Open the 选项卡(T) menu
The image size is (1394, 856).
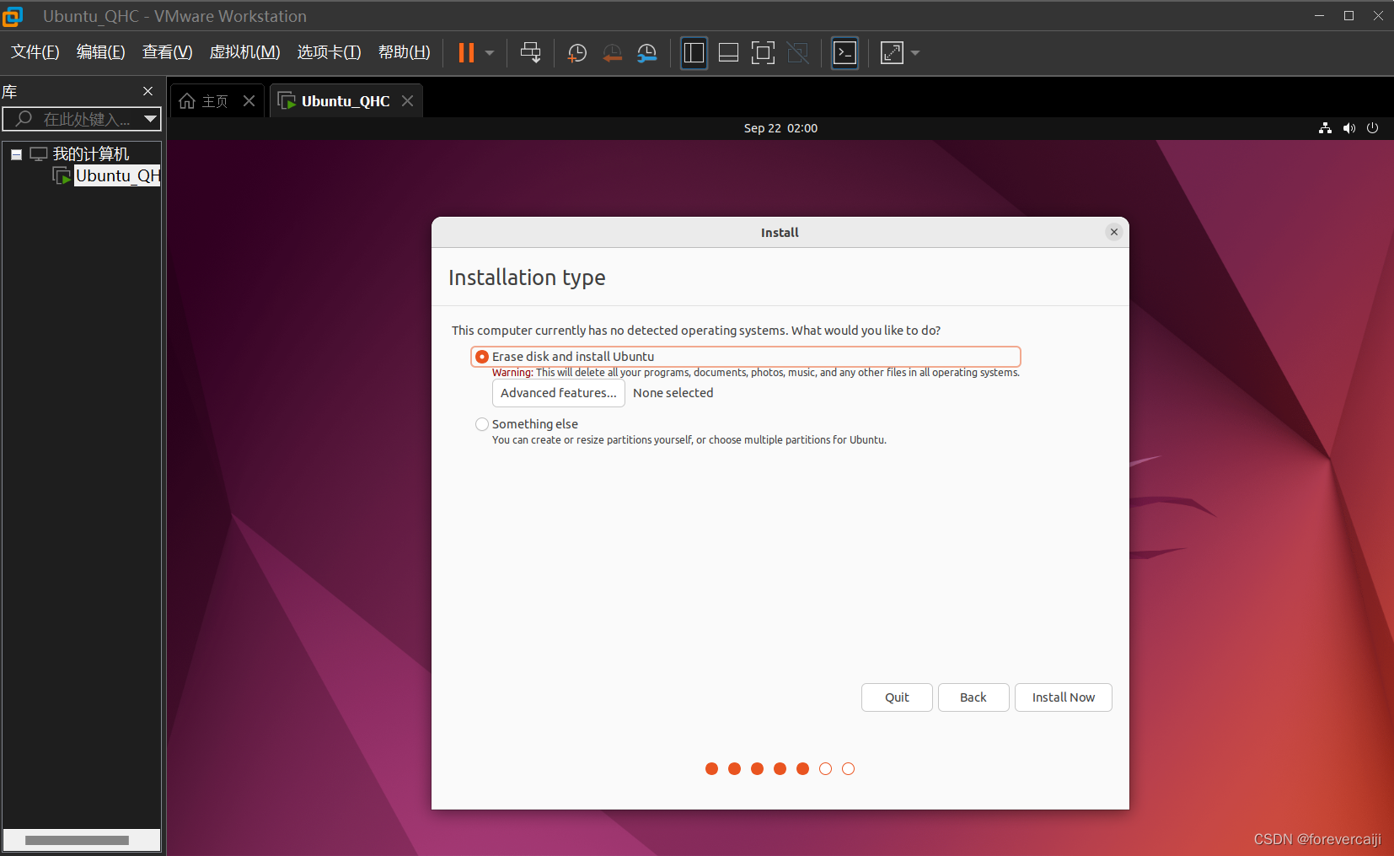click(329, 52)
